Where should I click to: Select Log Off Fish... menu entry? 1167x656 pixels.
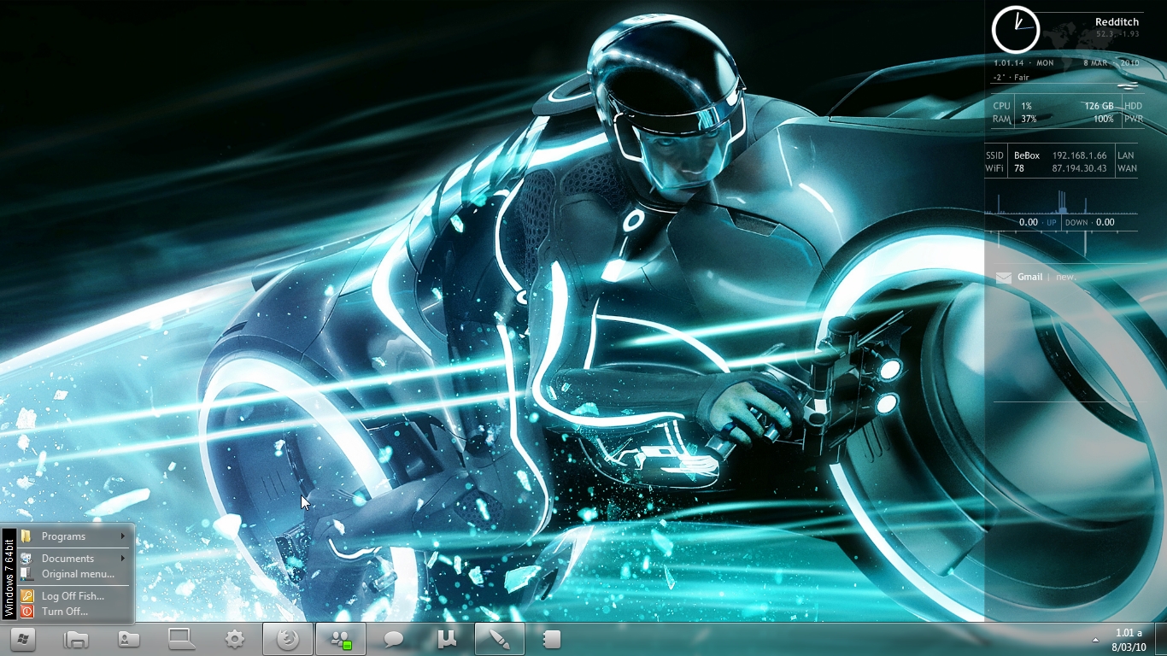[75, 596]
